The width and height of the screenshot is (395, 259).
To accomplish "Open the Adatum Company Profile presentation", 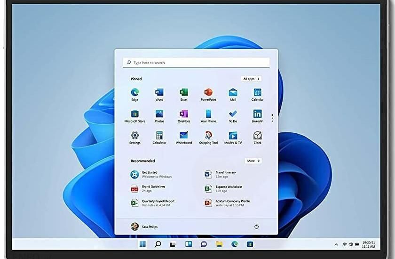I will pyautogui.click(x=227, y=203).
